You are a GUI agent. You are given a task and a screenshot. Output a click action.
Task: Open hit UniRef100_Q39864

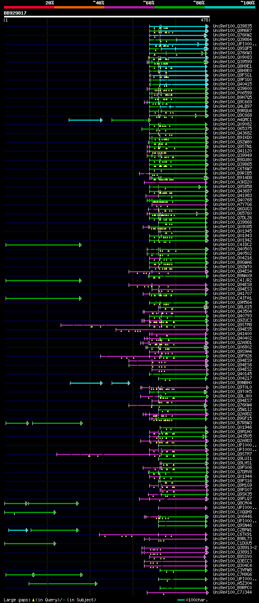[x=232, y=39]
